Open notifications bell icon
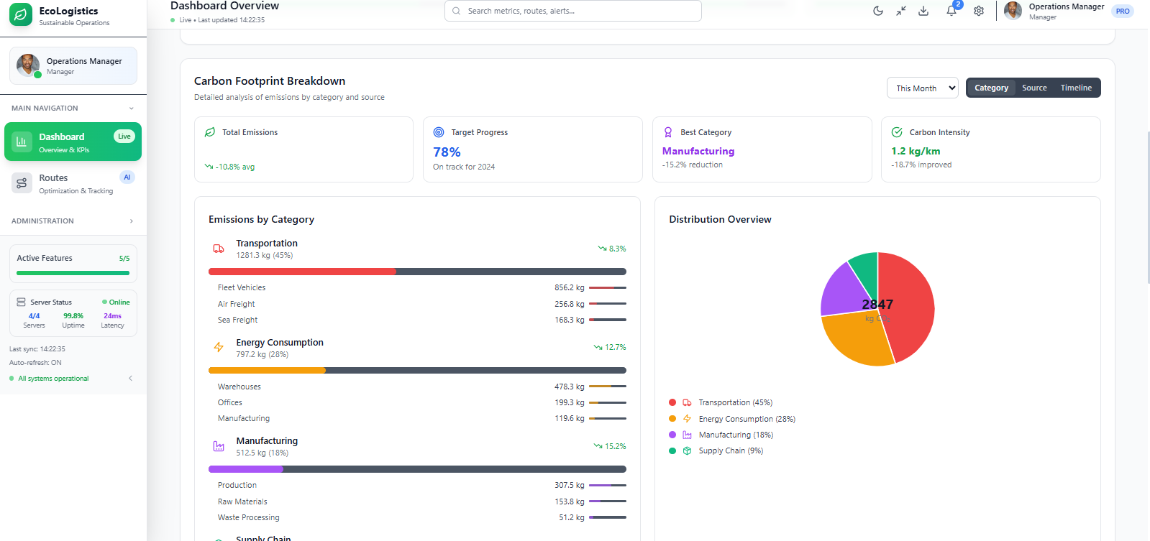 (952, 11)
